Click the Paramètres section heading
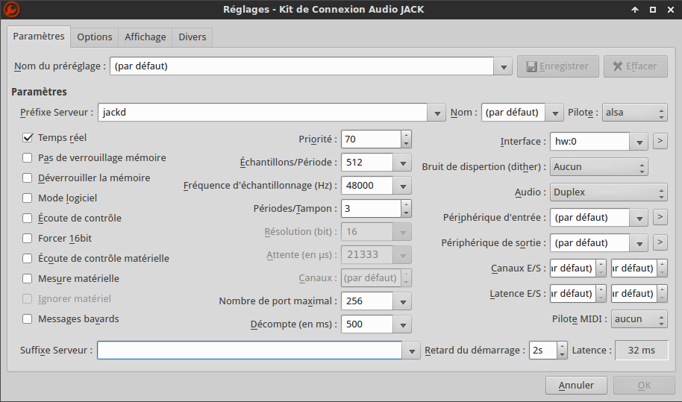 pos(39,92)
